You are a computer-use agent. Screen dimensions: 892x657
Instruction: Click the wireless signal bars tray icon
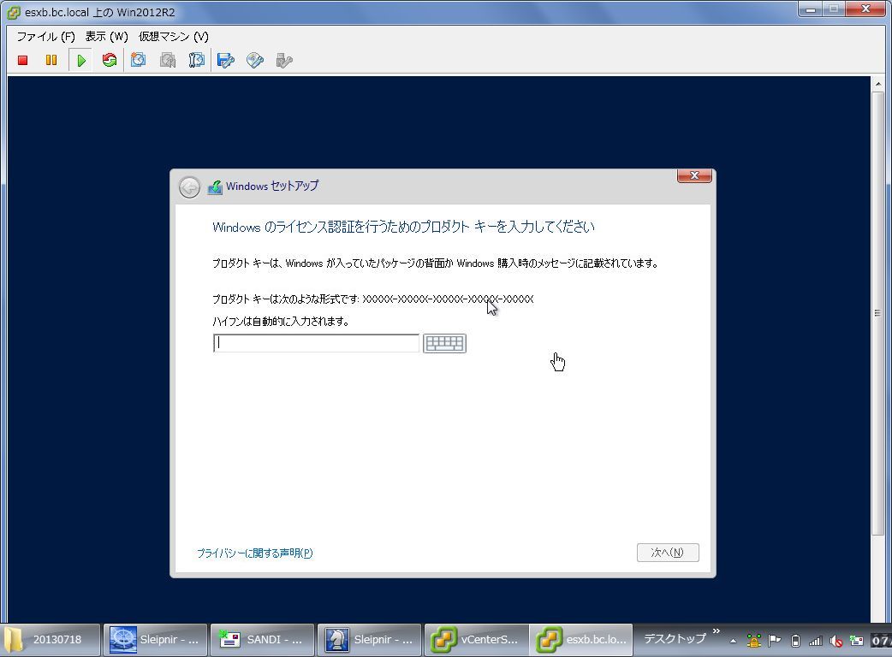pos(816,641)
